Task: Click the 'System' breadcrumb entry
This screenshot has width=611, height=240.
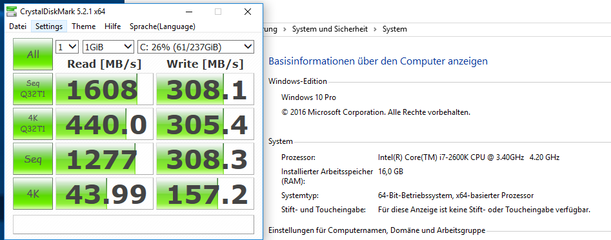Action: click(x=395, y=29)
